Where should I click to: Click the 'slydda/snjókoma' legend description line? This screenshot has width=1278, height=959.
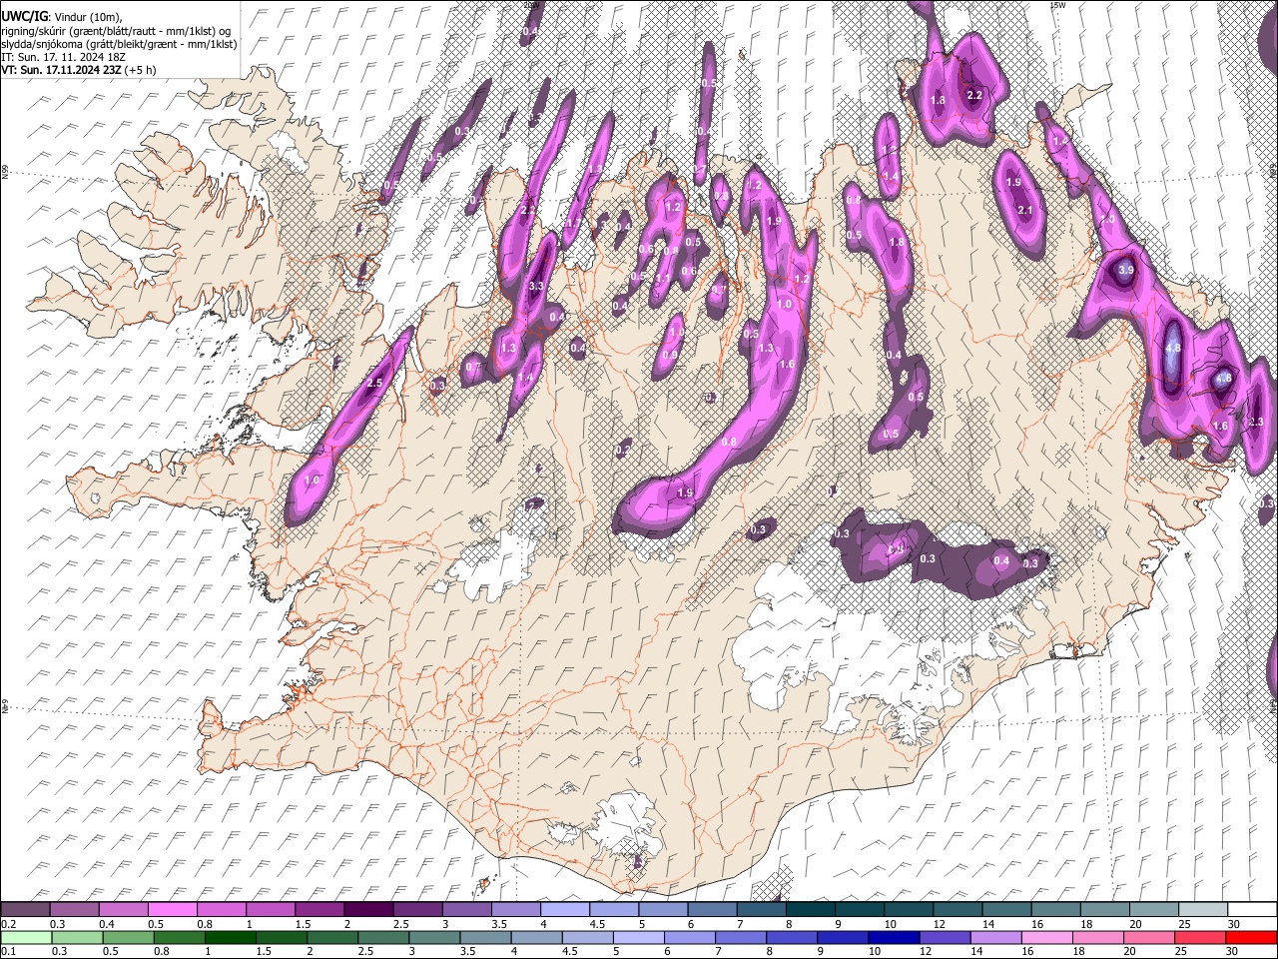coord(119,44)
